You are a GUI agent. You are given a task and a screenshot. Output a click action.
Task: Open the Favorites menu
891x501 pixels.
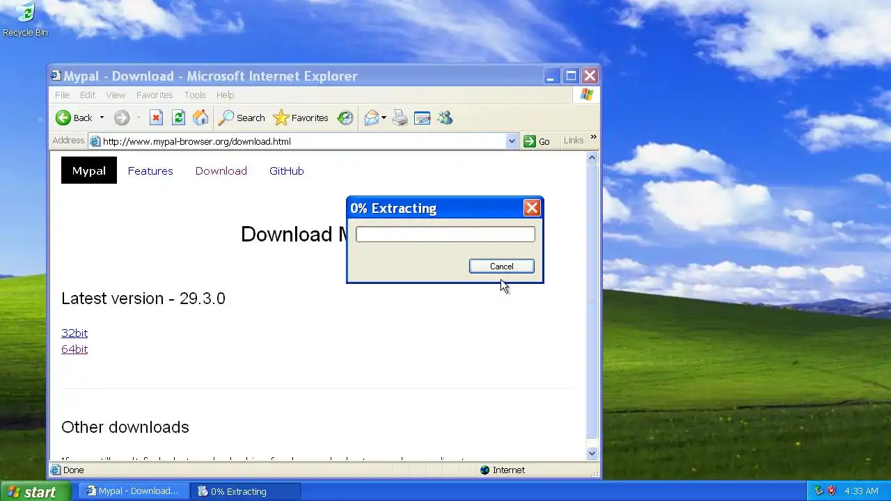155,95
